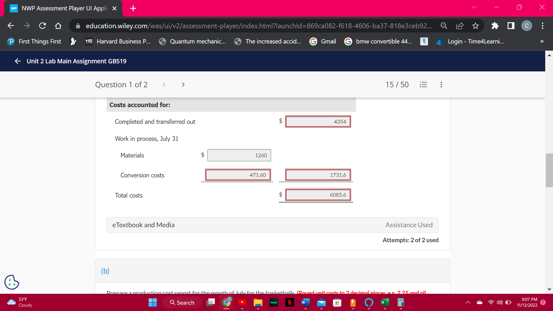Open Excel from the taskbar
Screen dimensions: 553x311
coord(385,302)
